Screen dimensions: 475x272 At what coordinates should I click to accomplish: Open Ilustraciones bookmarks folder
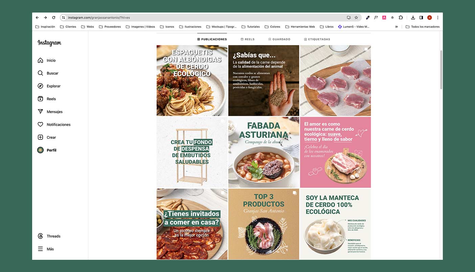[190, 27]
